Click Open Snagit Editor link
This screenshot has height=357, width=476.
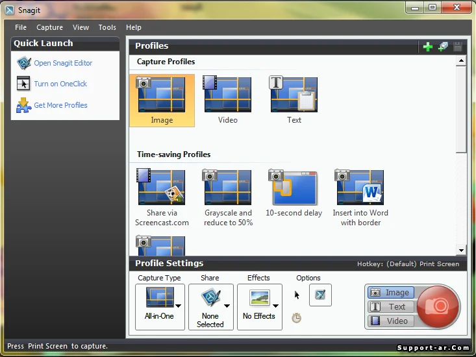pyautogui.click(x=63, y=63)
